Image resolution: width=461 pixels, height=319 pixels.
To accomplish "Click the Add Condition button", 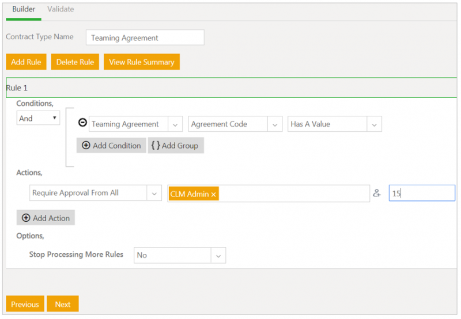I will pyautogui.click(x=111, y=146).
